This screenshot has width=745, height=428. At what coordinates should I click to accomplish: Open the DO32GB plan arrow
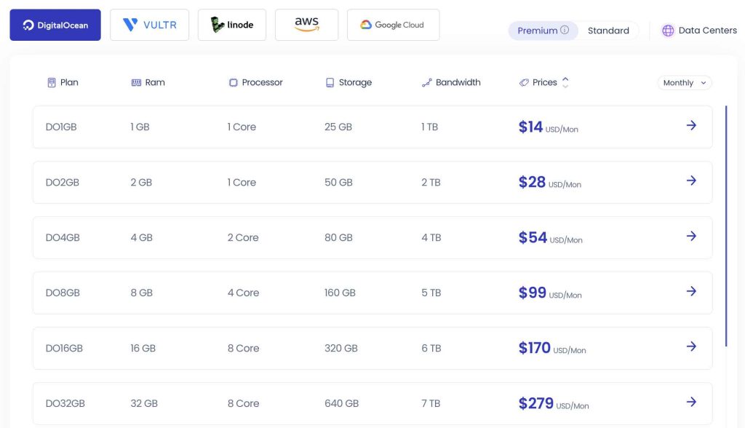[691, 402]
